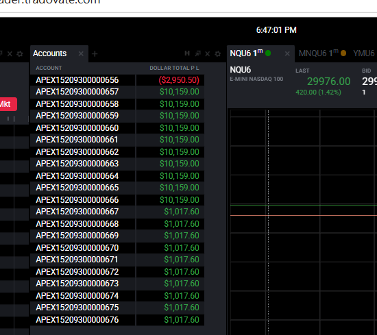Click $1,017.60 P L for account ending 676
The image size is (377, 335).
tap(182, 320)
